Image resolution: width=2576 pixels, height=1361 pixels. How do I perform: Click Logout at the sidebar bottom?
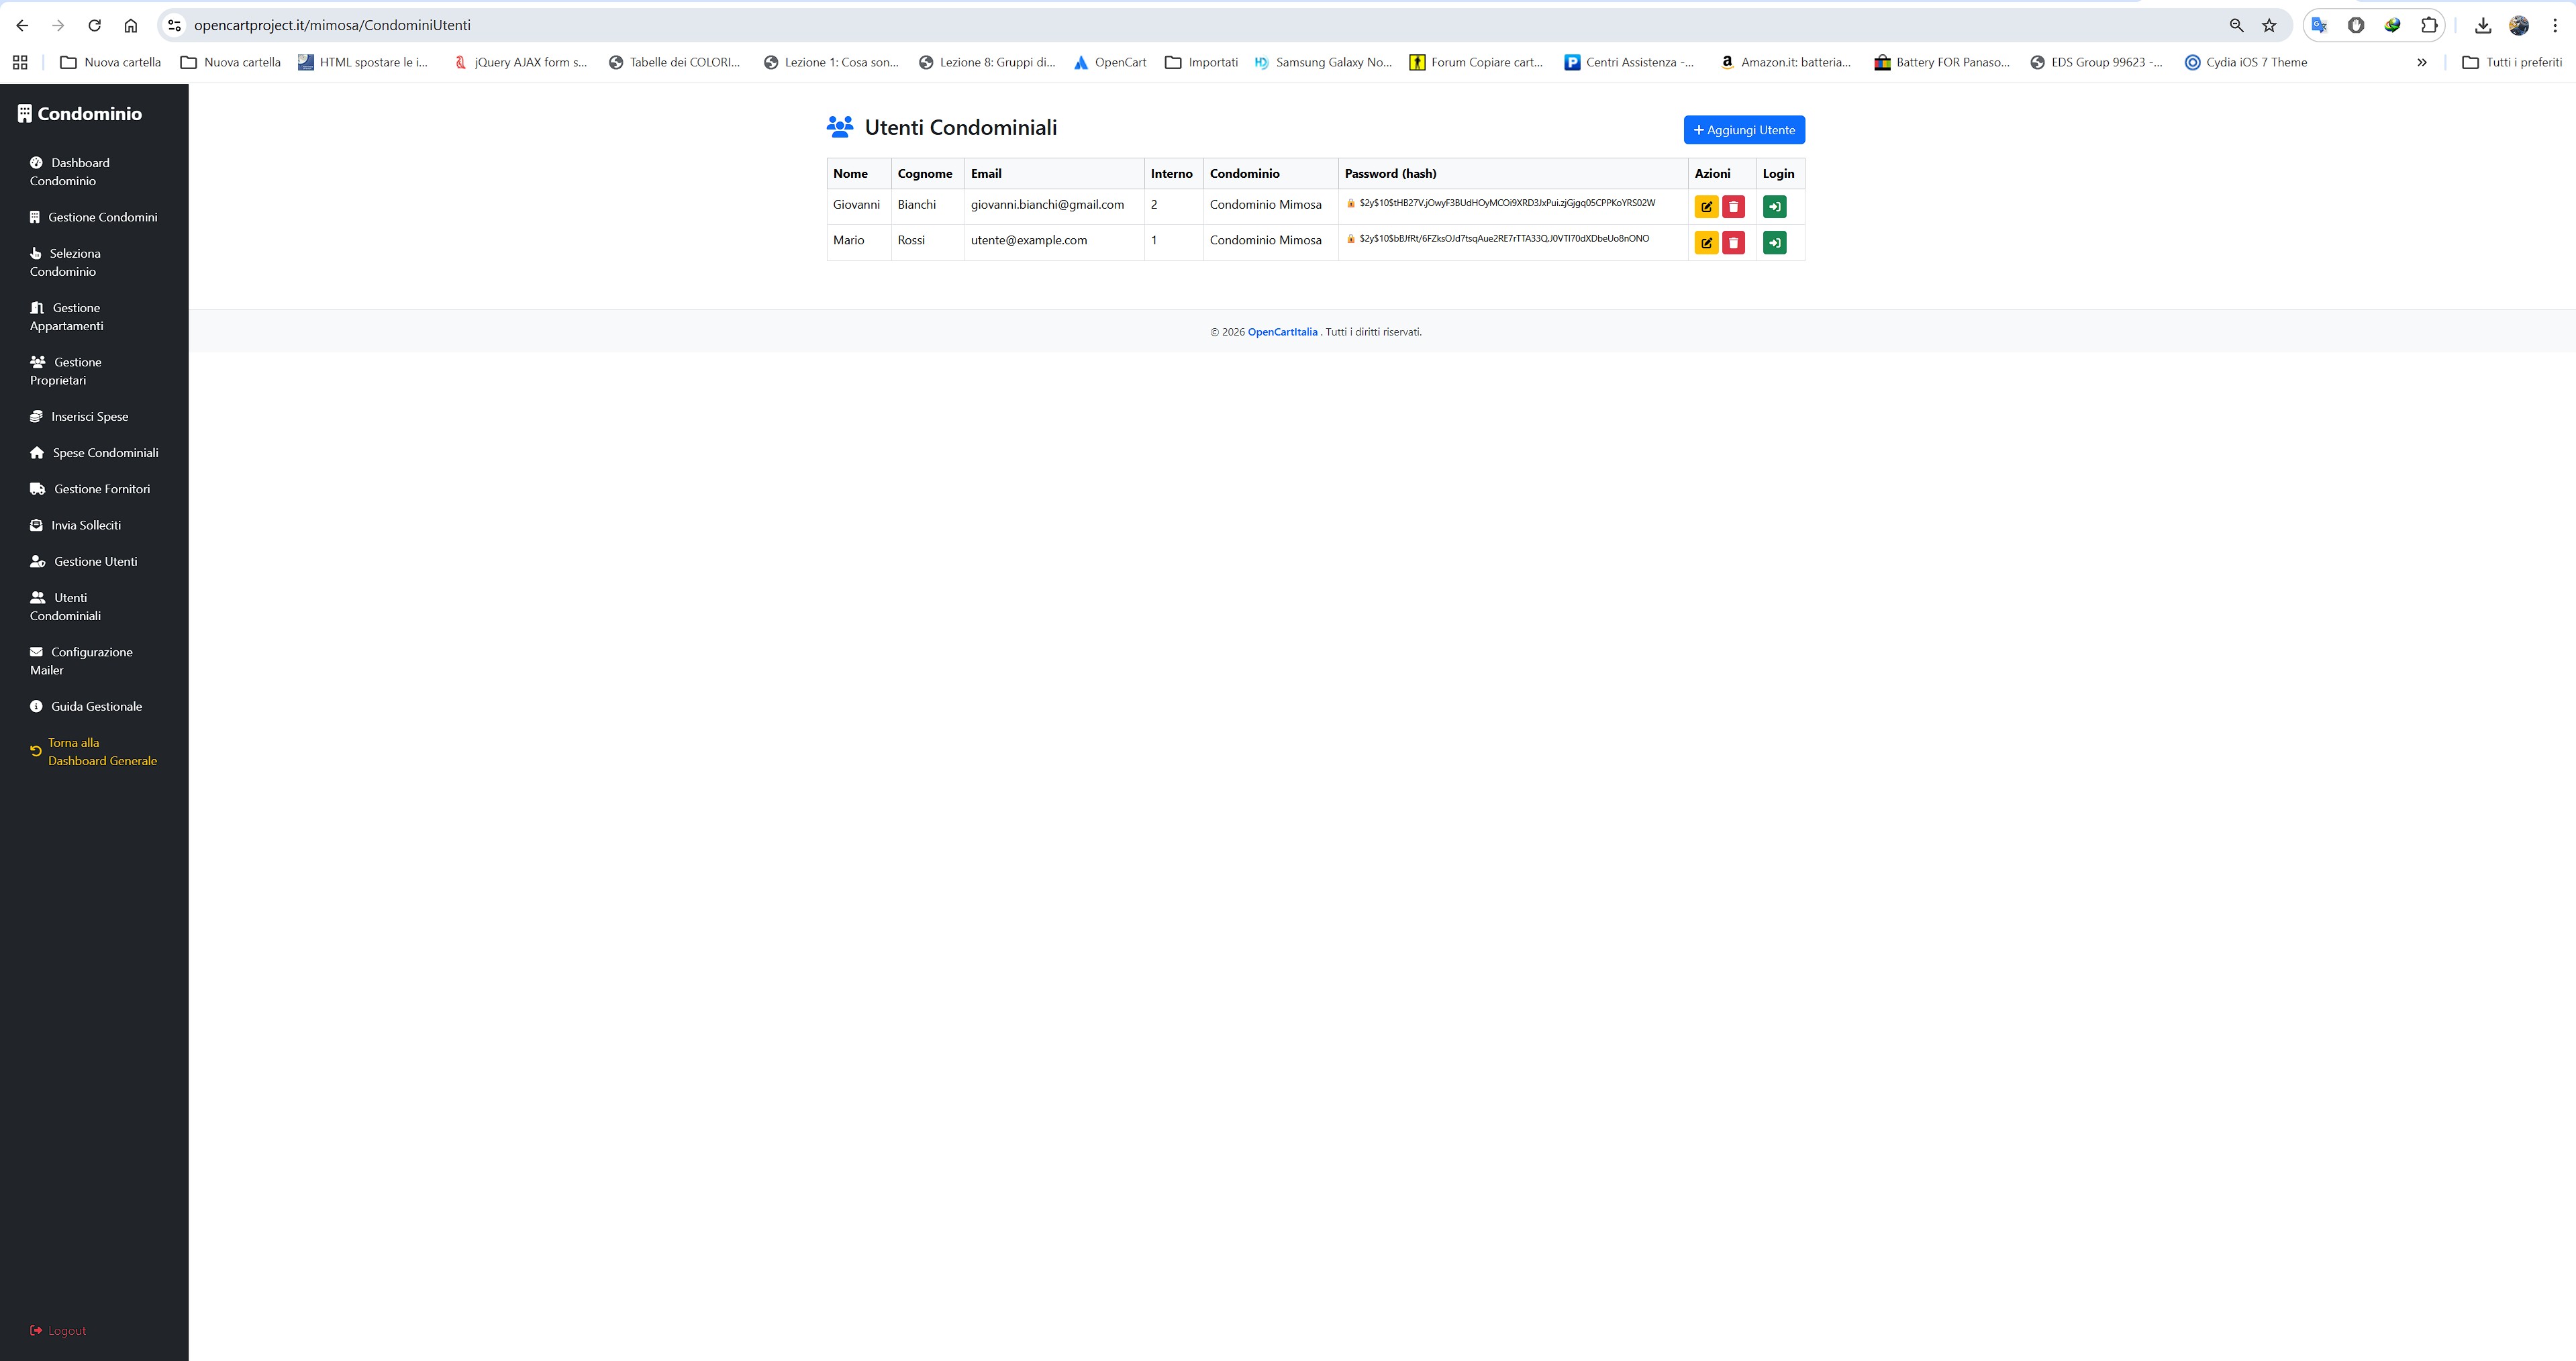(x=66, y=1331)
